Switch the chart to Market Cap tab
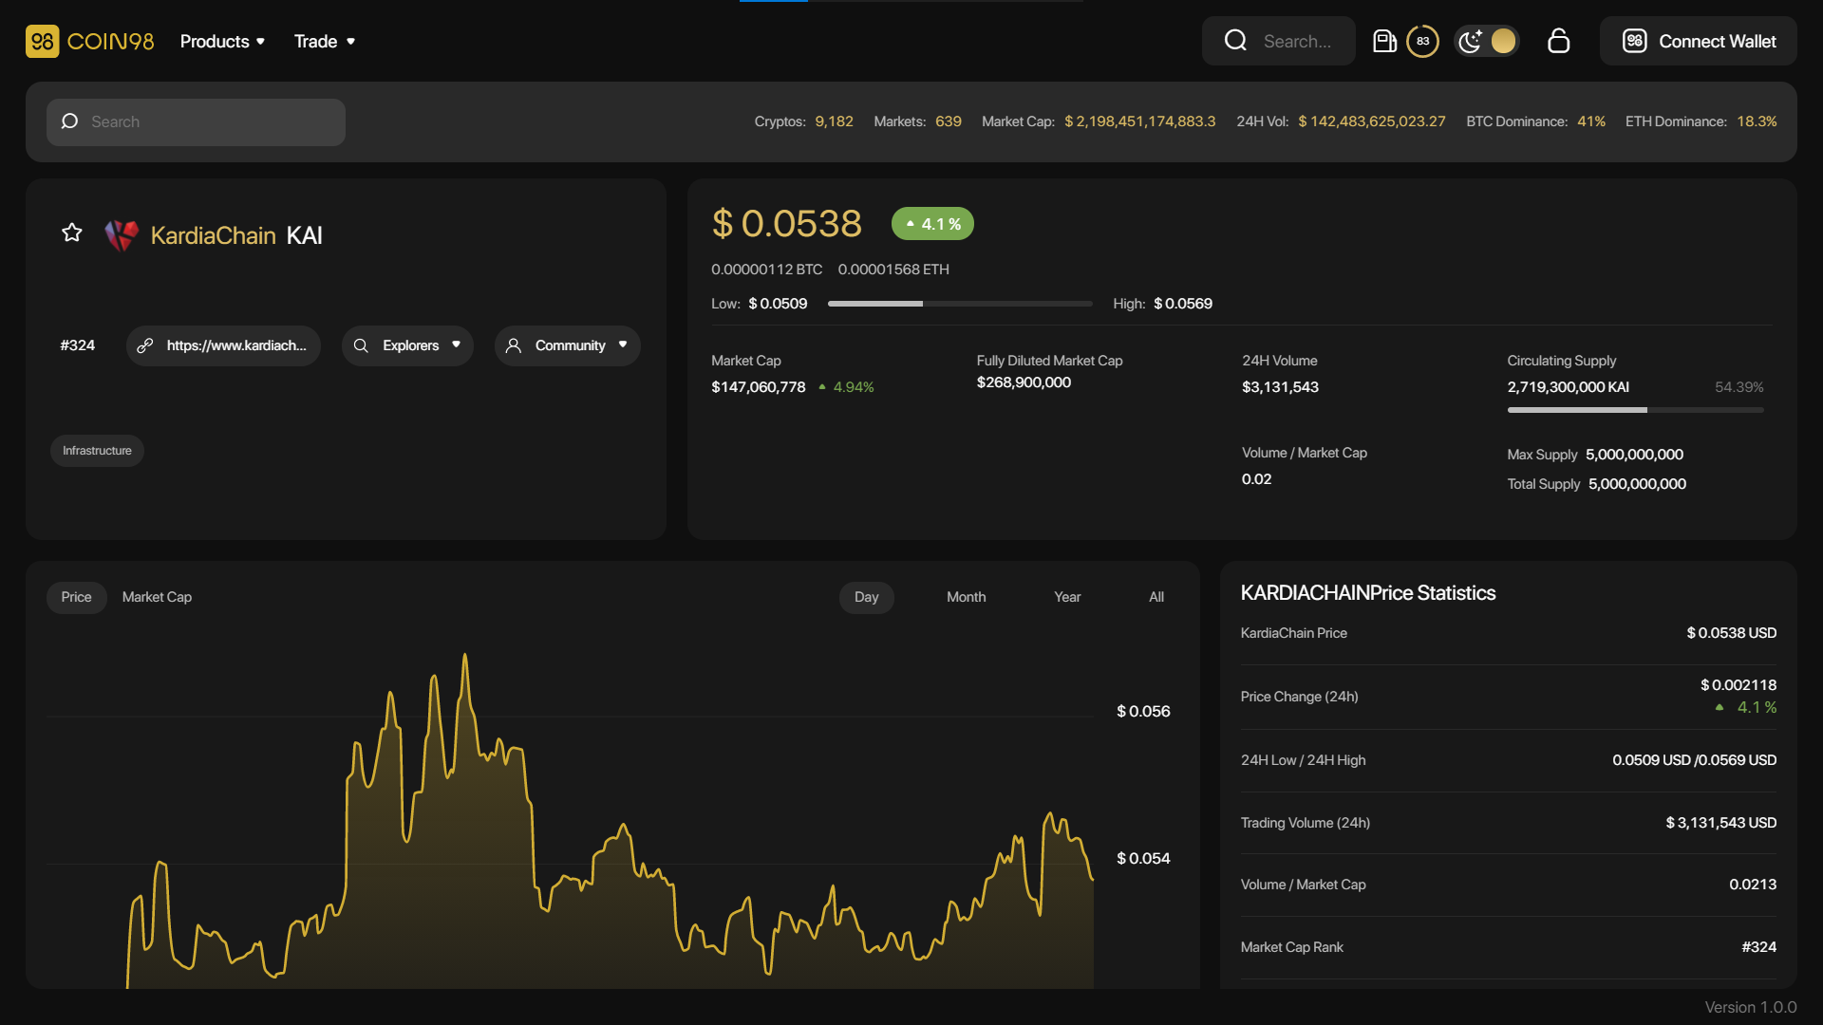Screen dimensions: 1823x1025 click(157, 597)
